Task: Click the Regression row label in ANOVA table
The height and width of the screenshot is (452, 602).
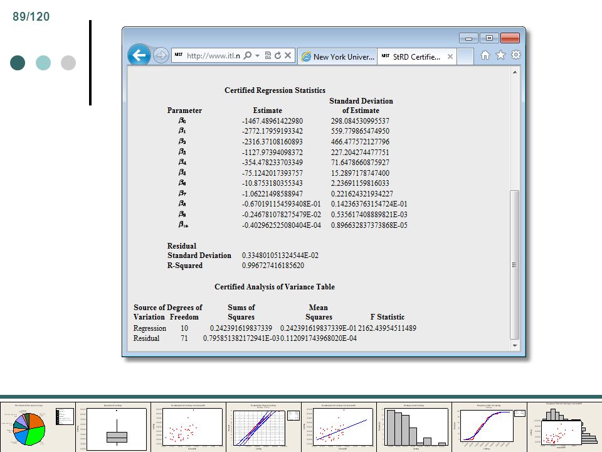Action: (150, 328)
